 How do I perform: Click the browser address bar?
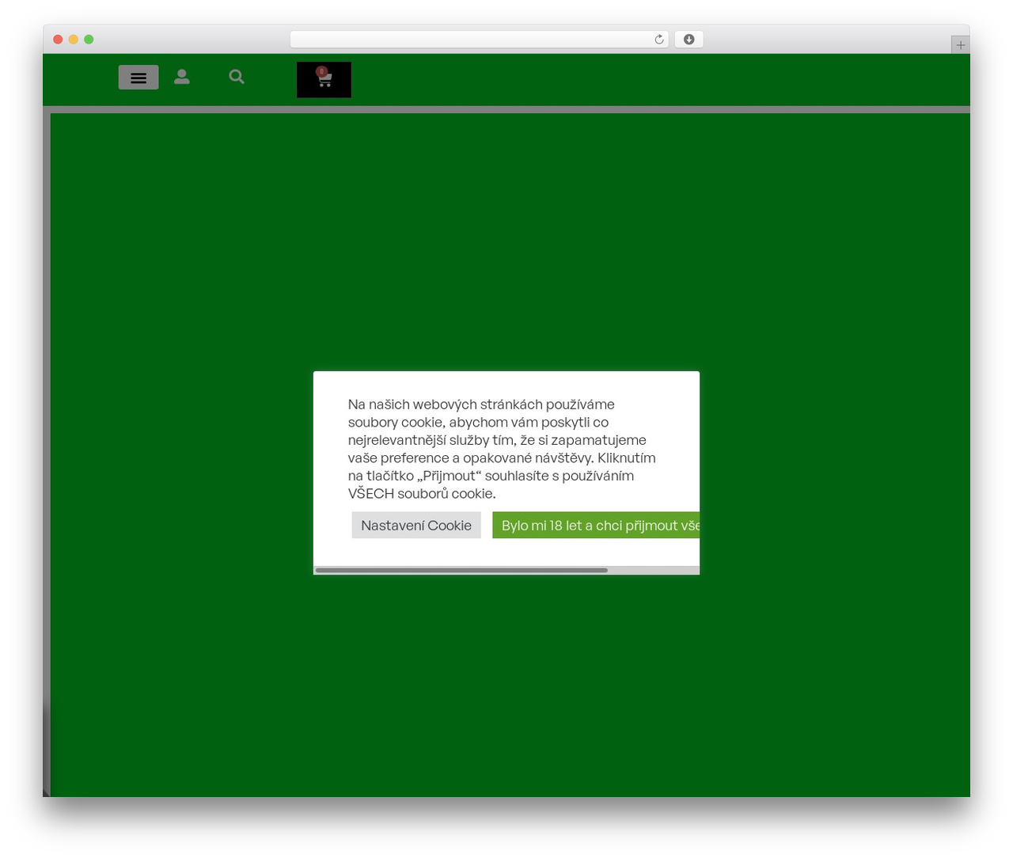point(480,40)
